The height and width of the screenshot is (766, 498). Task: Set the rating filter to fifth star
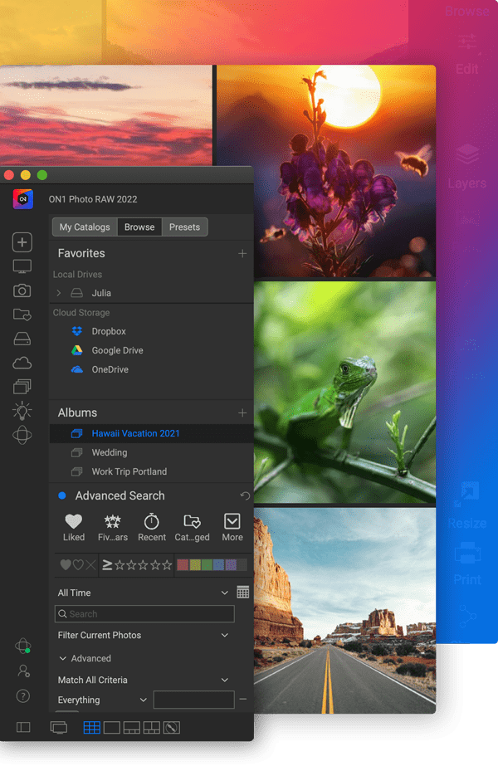pyautogui.click(x=167, y=565)
